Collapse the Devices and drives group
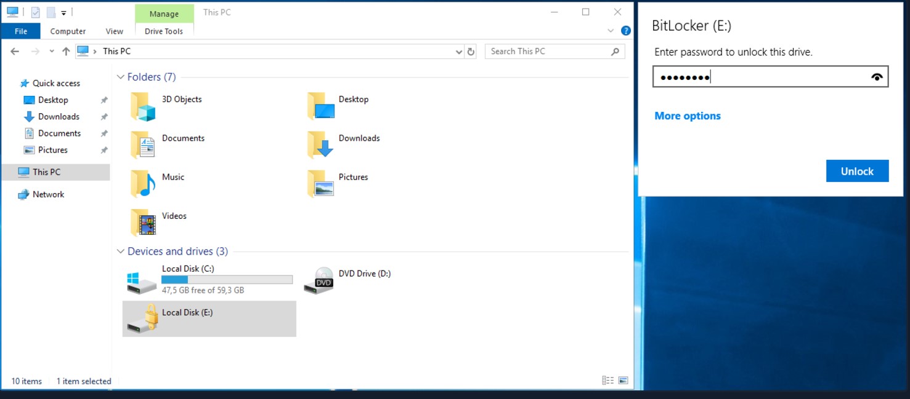The height and width of the screenshot is (399, 910). point(120,251)
